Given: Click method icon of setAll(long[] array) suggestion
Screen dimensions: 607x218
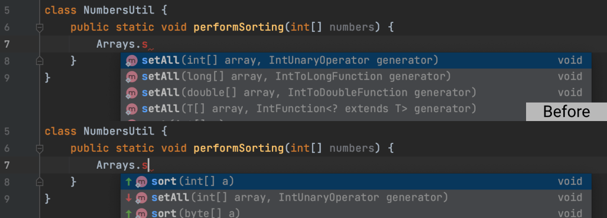Looking at the screenshot, I should pyautogui.click(x=132, y=77).
